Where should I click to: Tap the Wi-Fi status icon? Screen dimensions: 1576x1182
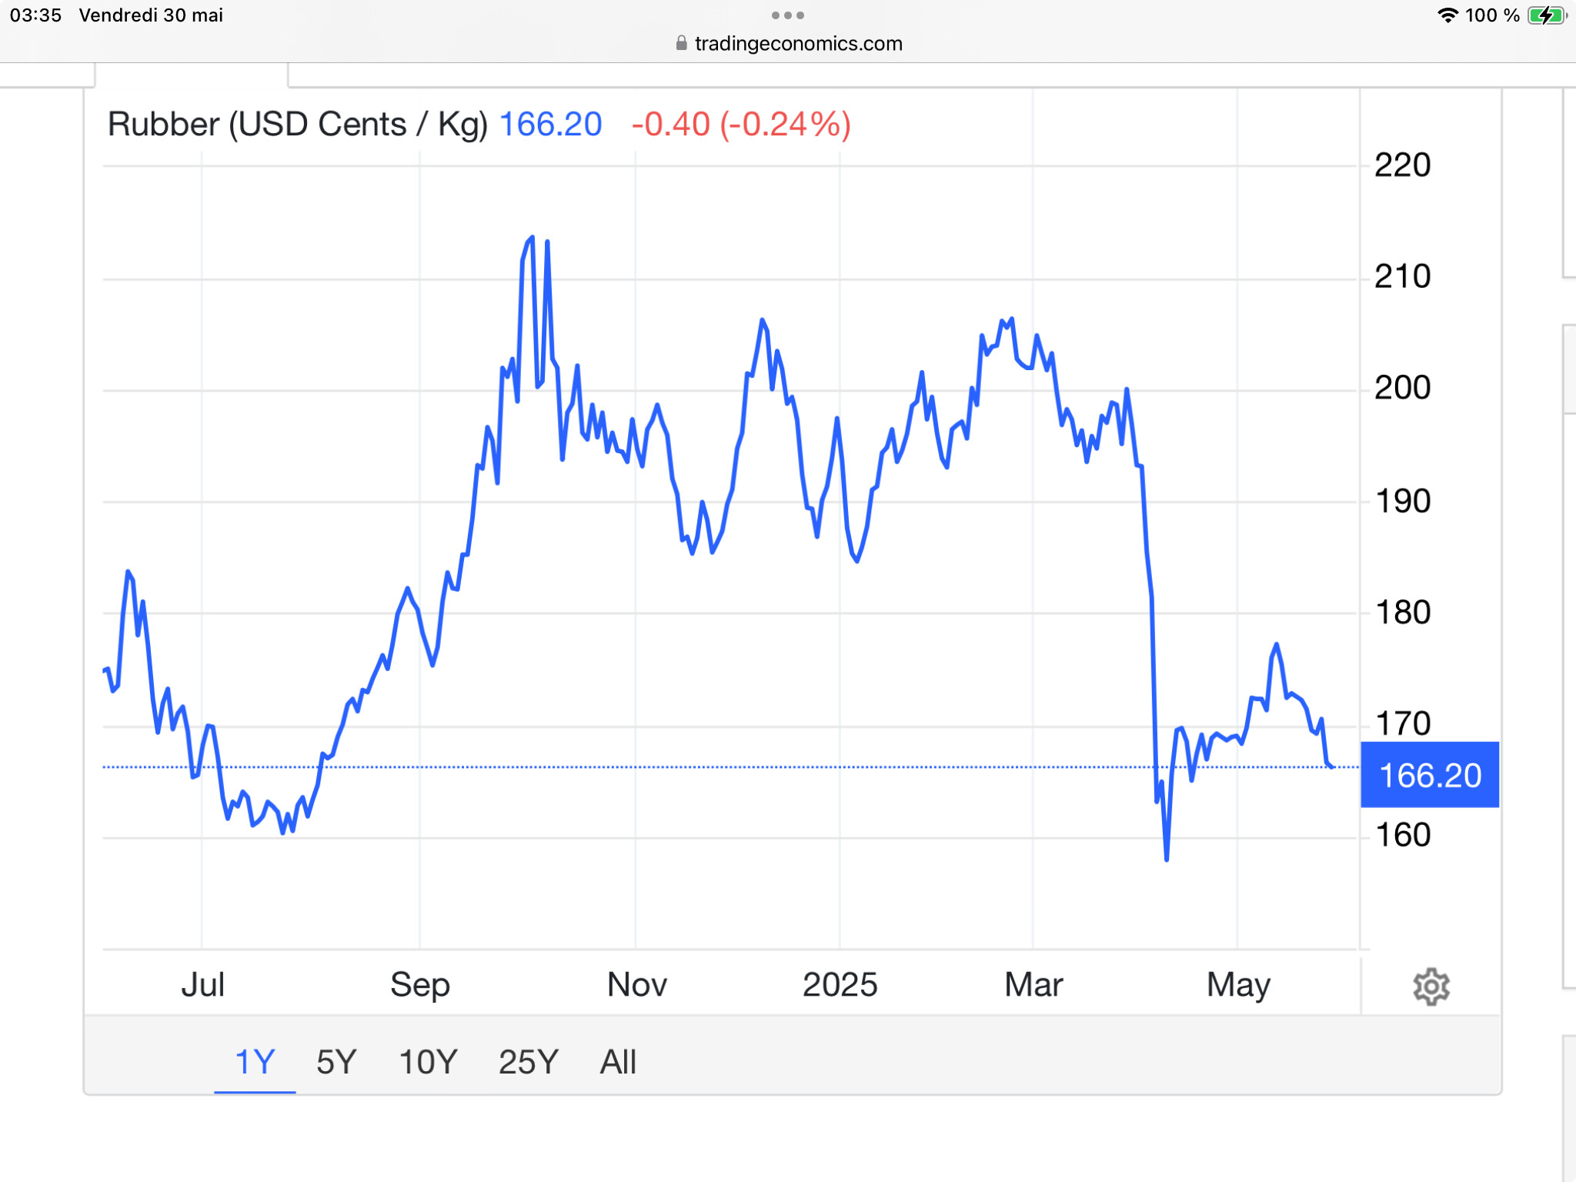point(1447,15)
